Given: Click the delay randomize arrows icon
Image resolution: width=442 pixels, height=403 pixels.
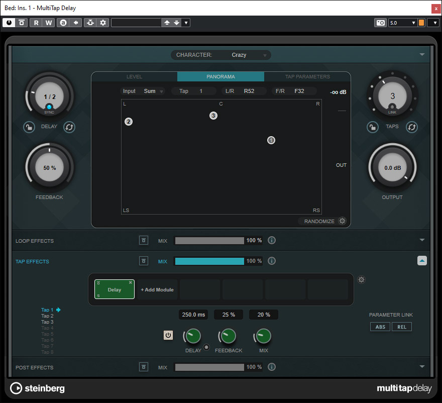Looking at the screenshot, I should pos(69,127).
